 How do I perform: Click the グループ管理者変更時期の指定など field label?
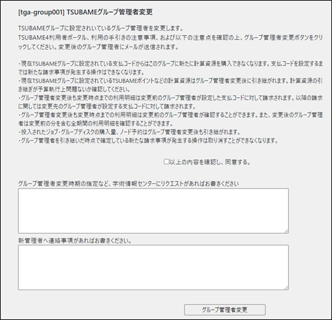(129, 184)
